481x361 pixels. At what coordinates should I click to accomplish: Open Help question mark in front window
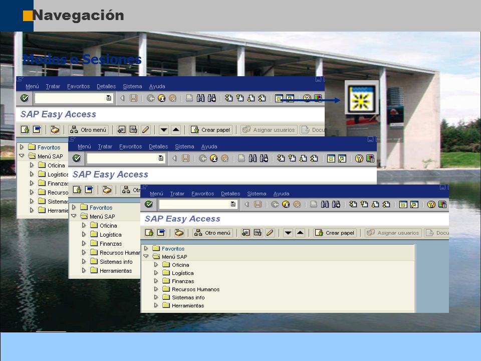431,204
